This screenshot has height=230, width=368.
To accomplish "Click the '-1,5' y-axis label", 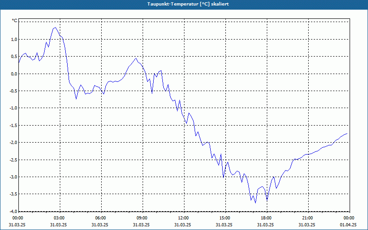I will [13, 125].
